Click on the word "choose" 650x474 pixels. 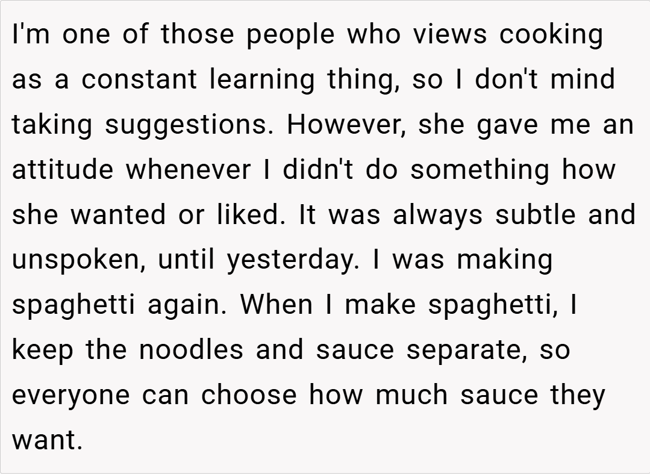point(249,395)
